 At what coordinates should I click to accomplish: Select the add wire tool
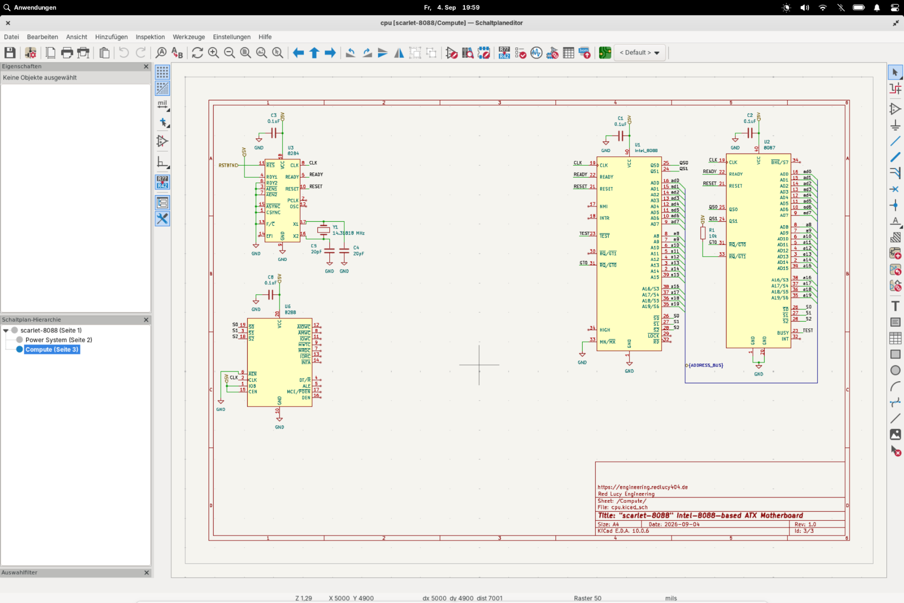(895, 141)
